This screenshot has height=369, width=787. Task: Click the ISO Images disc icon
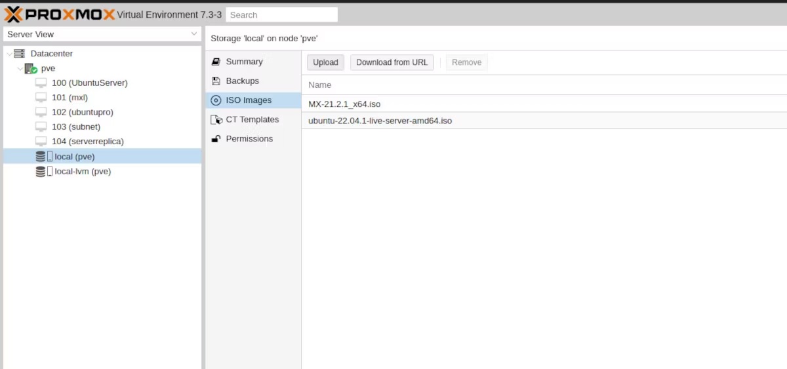tap(216, 100)
